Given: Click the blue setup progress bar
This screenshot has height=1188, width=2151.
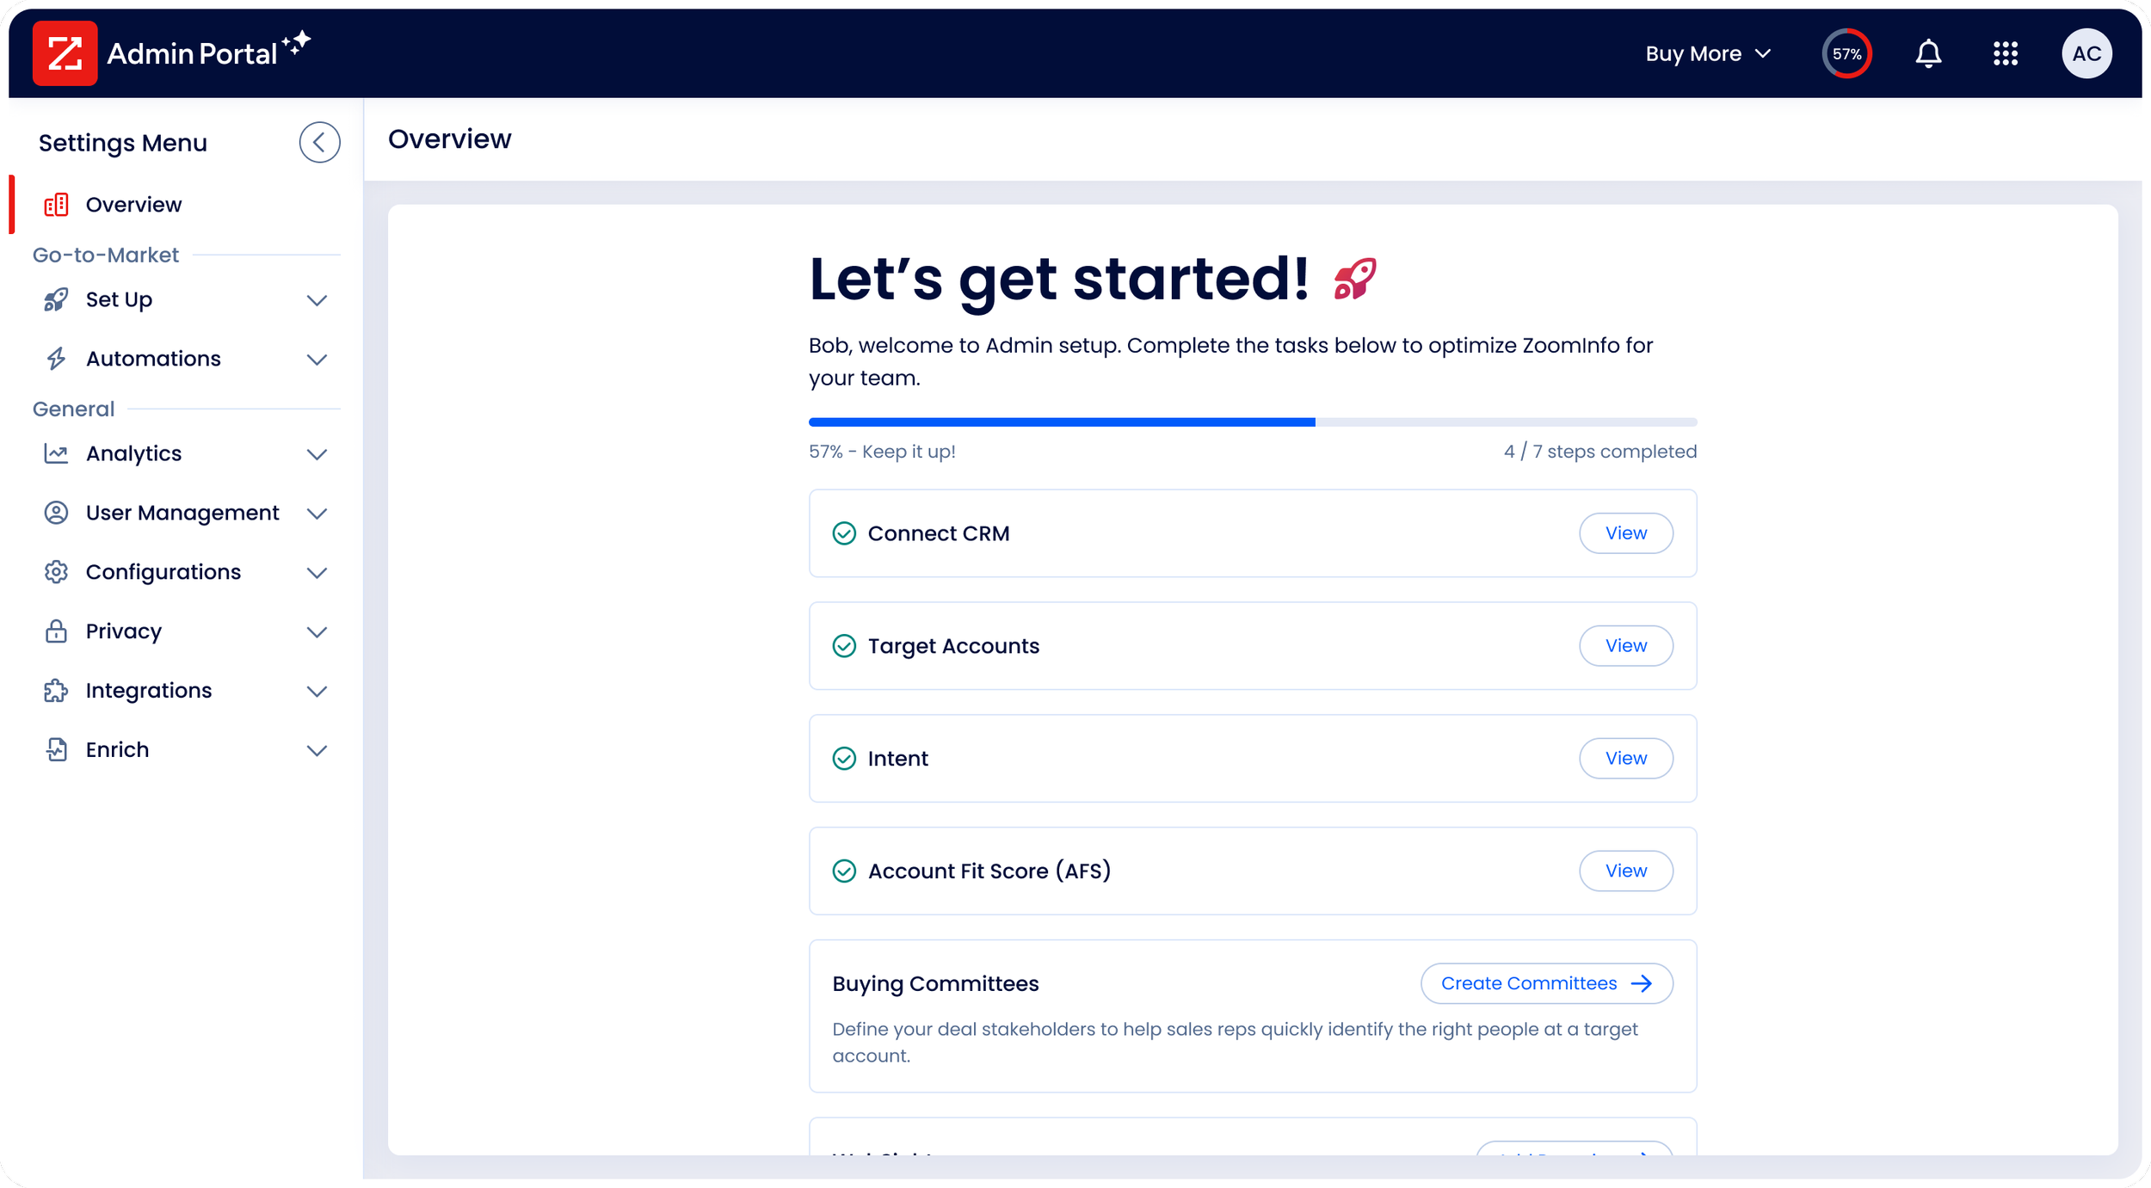Looking at the screenshot, I should [x=1061, y=422].
